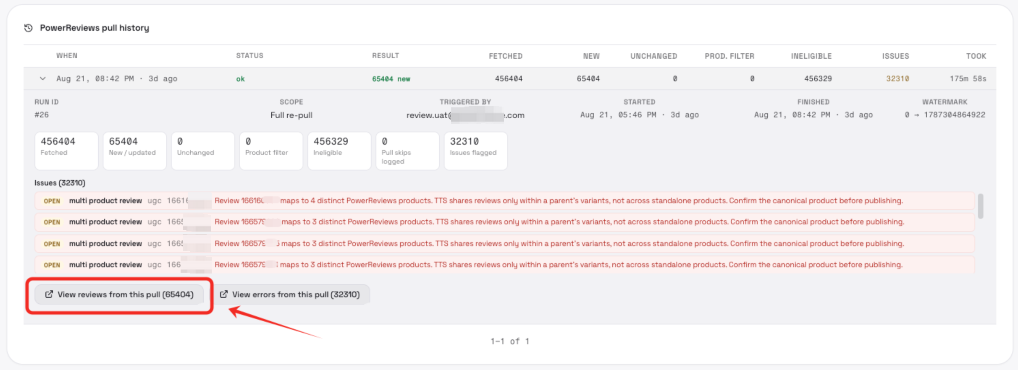Click the 175m 58s duration value

pyautogui.click(x=968, y=78)
